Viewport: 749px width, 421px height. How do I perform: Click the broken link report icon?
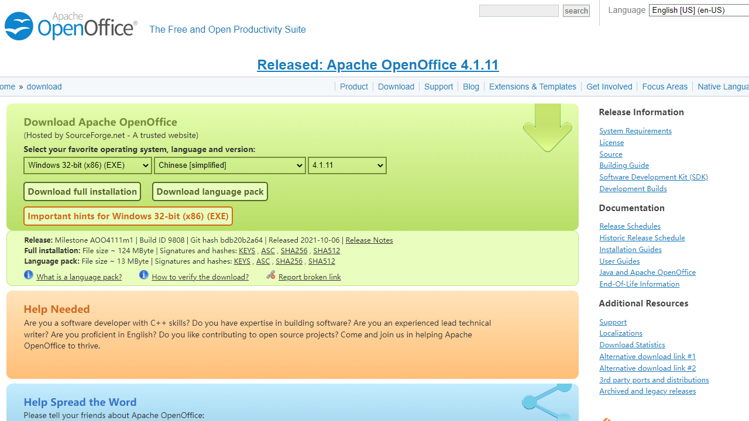pyautogui.click(x=270, y=275)
